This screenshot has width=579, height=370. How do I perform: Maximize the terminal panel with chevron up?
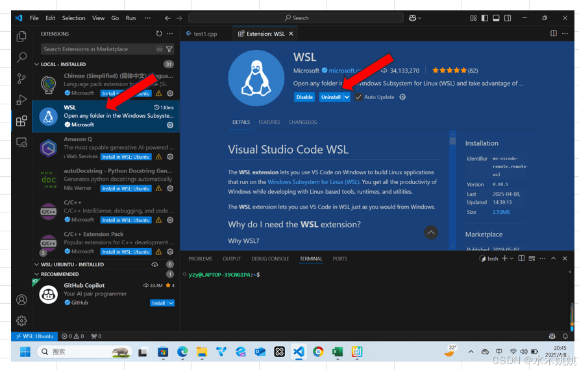point(553,259)
